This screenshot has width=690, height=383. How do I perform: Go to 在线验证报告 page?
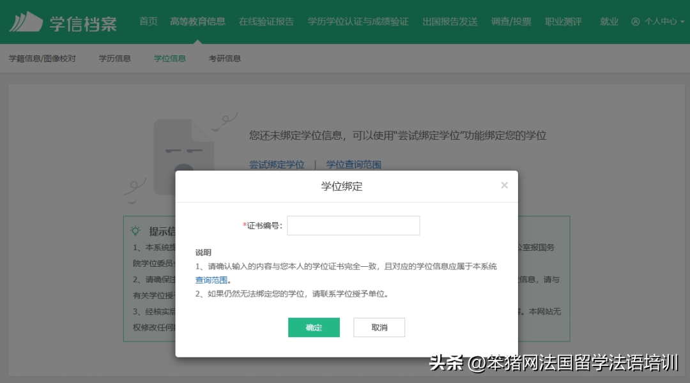(266, 22)
